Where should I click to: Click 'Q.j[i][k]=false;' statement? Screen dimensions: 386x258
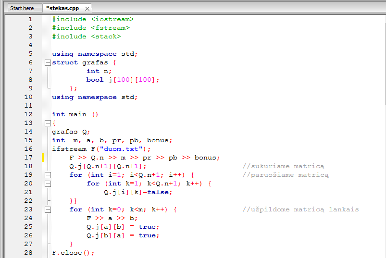tap(138, 192)
